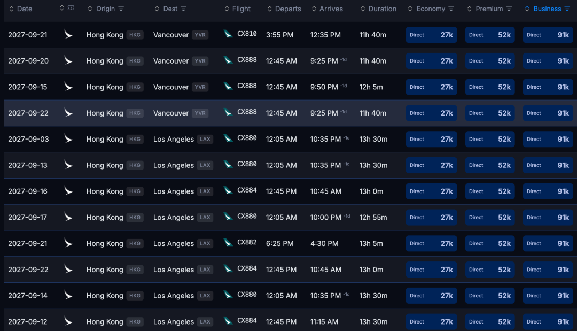Pick Premium 52k fare on 2027-09-12 row

click(x=490, y=322)
